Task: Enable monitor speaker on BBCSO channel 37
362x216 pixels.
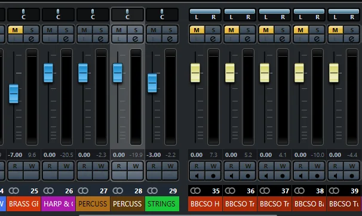Action: (266, 176)
